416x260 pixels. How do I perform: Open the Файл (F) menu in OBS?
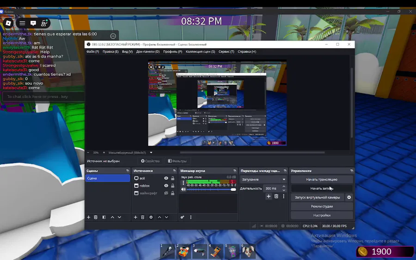[92, 52]
